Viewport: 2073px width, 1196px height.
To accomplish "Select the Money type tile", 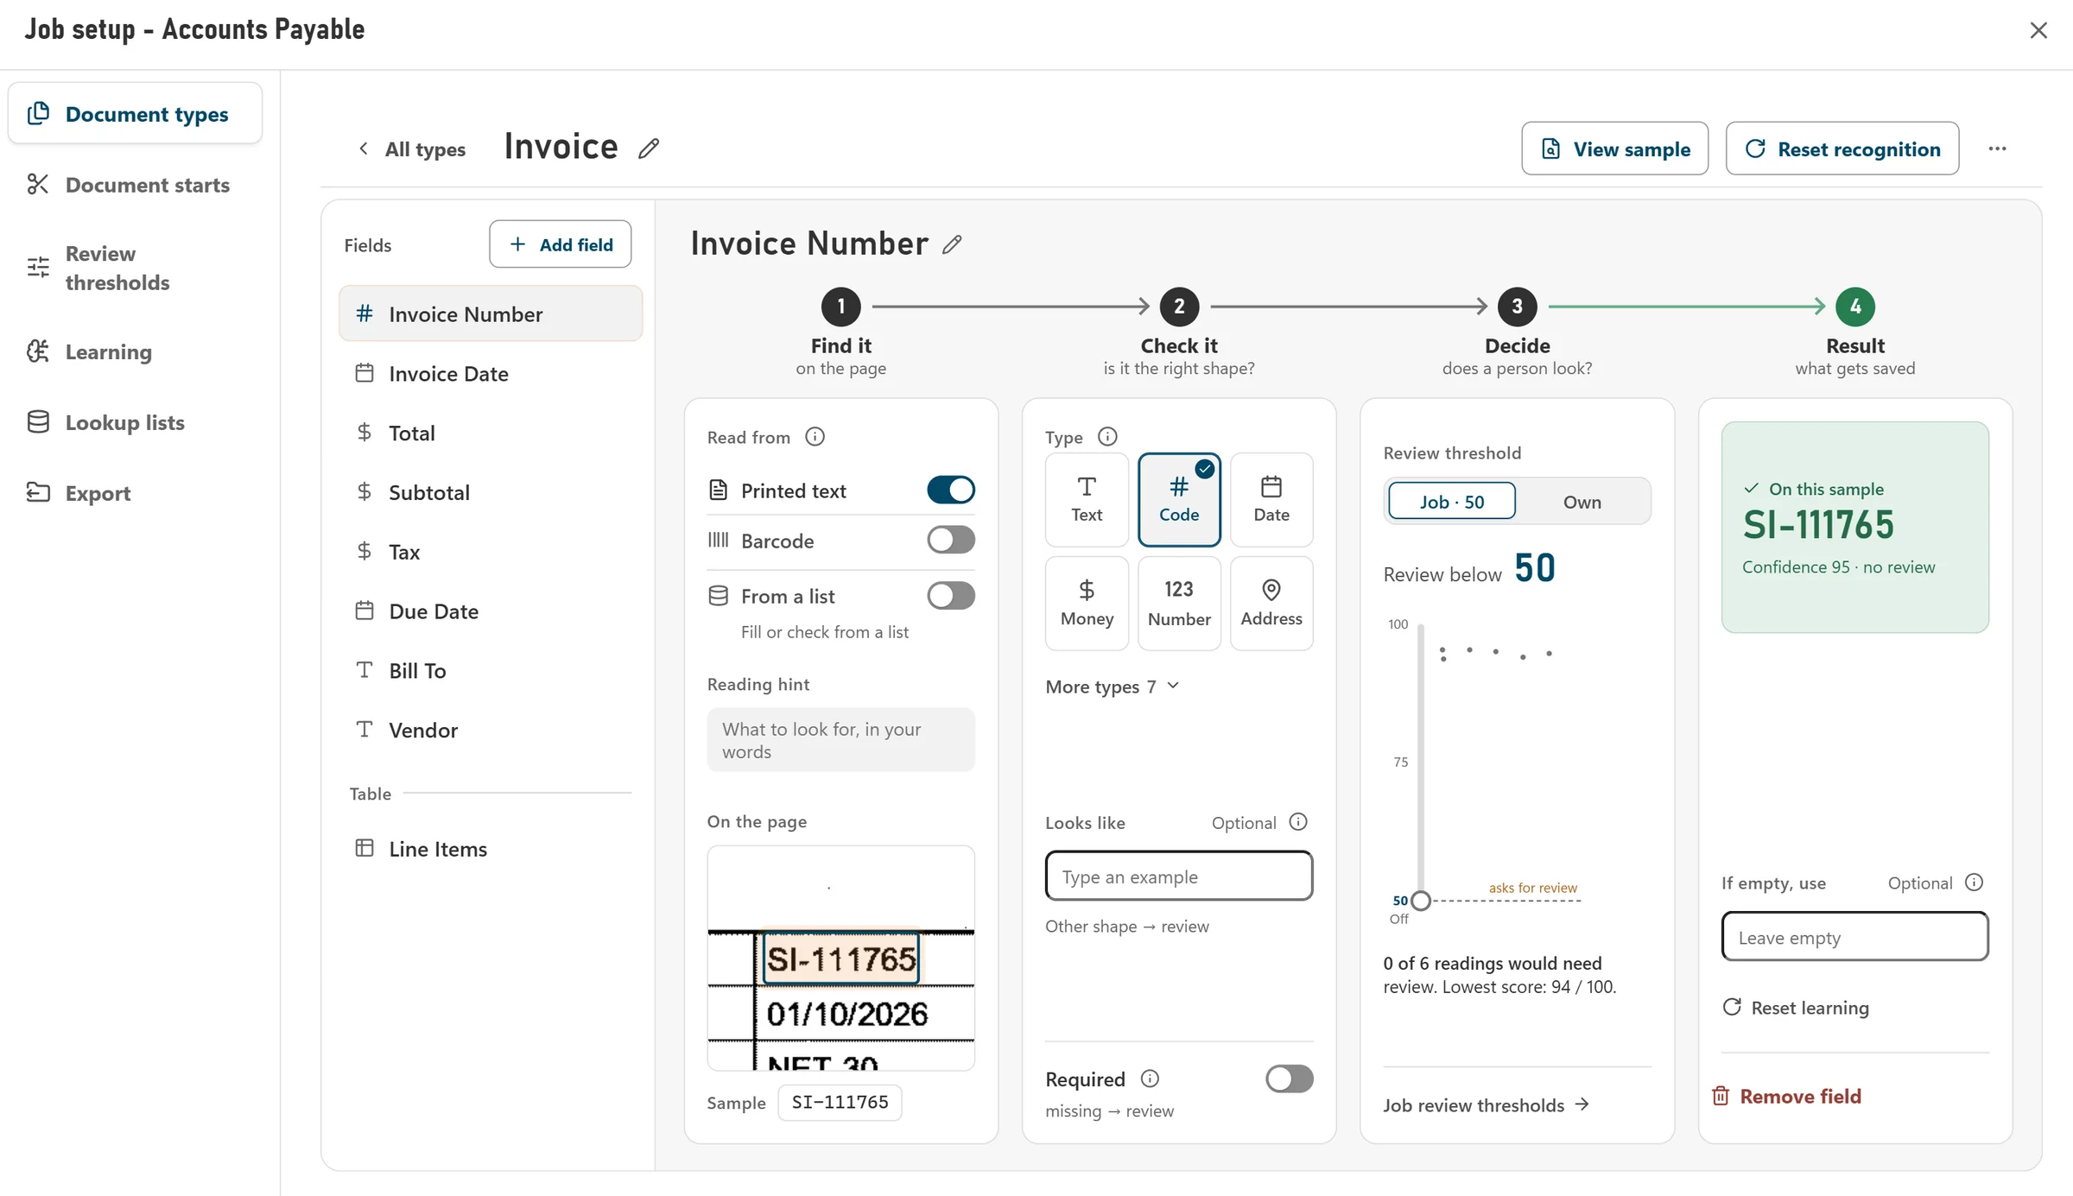I will coord(1087,604).
